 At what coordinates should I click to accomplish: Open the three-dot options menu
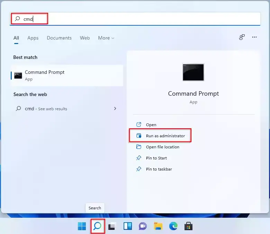[x=254, y=37]
